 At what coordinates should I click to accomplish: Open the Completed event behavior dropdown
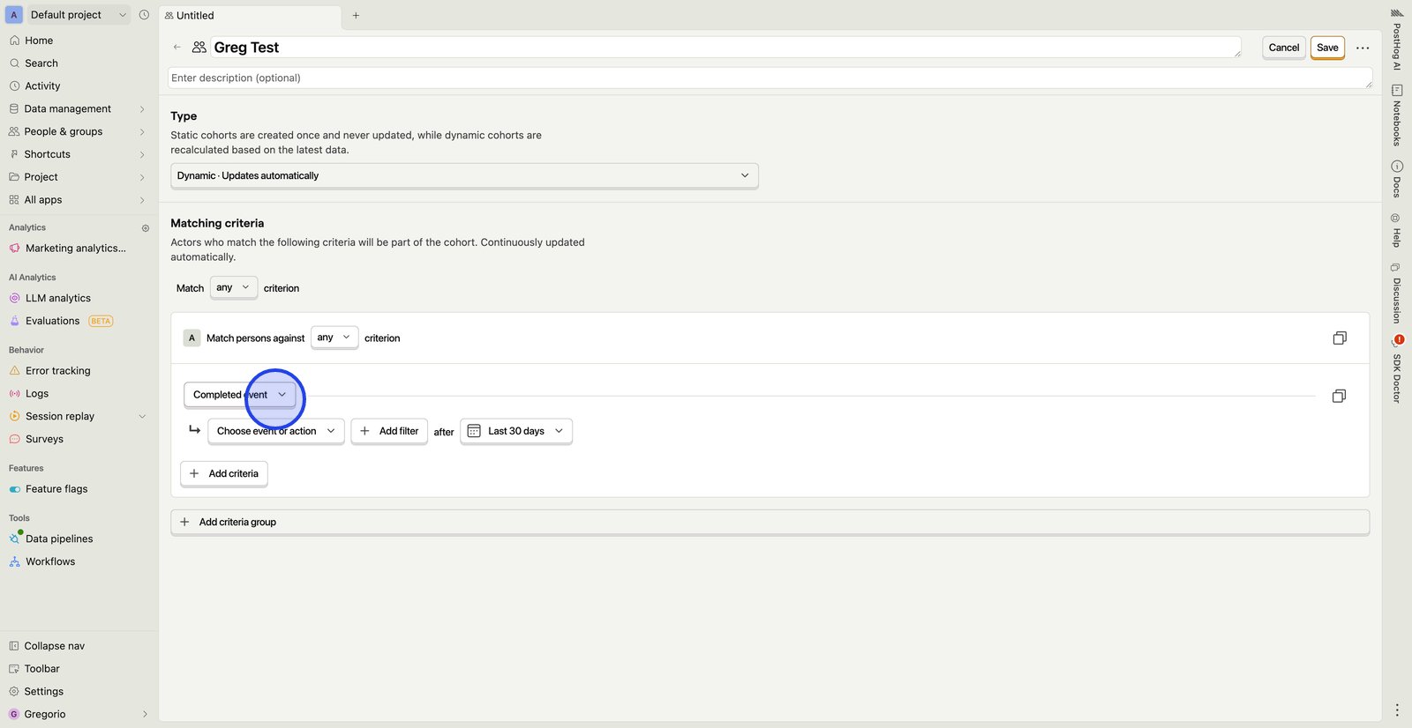239,395
